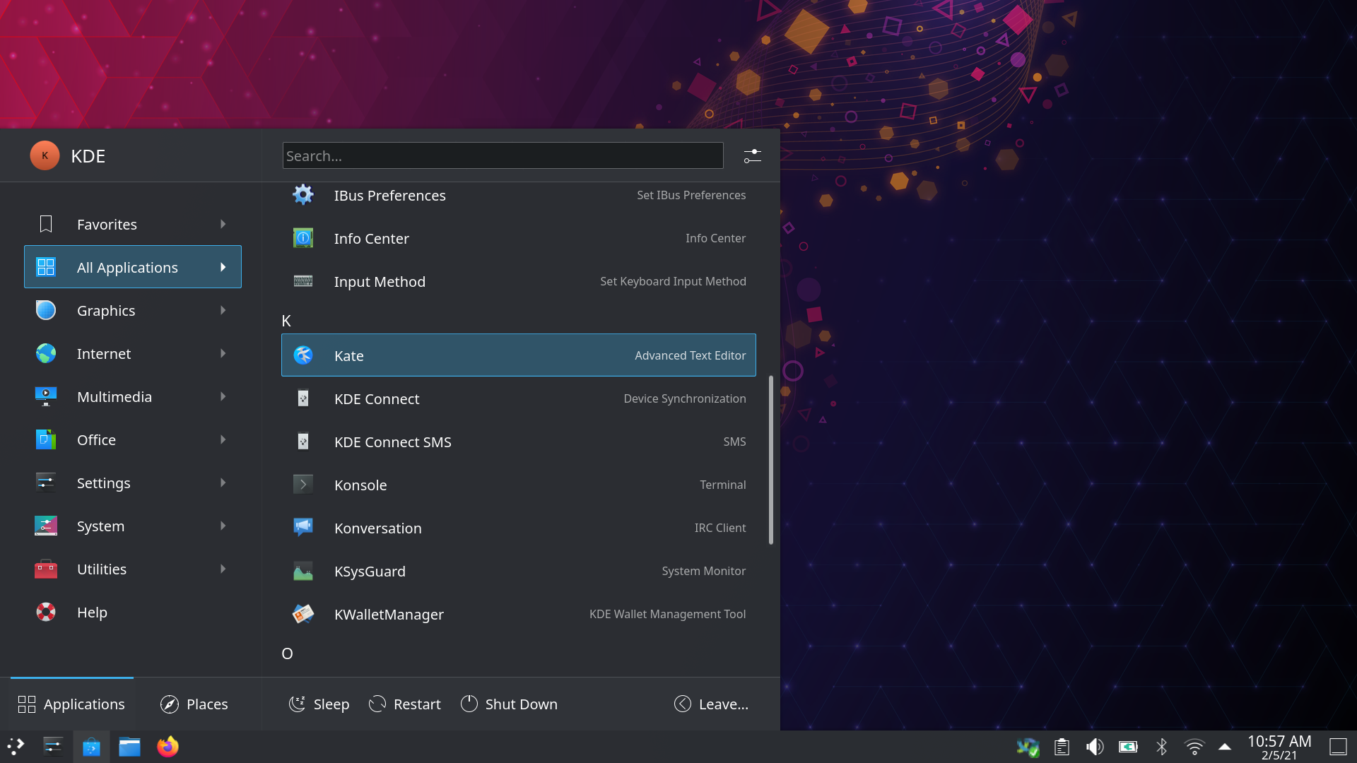This screenshot has width=1357, height=763.
Task: Click the Shut Down button
Action: pyautogui.click(x=509, y=704)
